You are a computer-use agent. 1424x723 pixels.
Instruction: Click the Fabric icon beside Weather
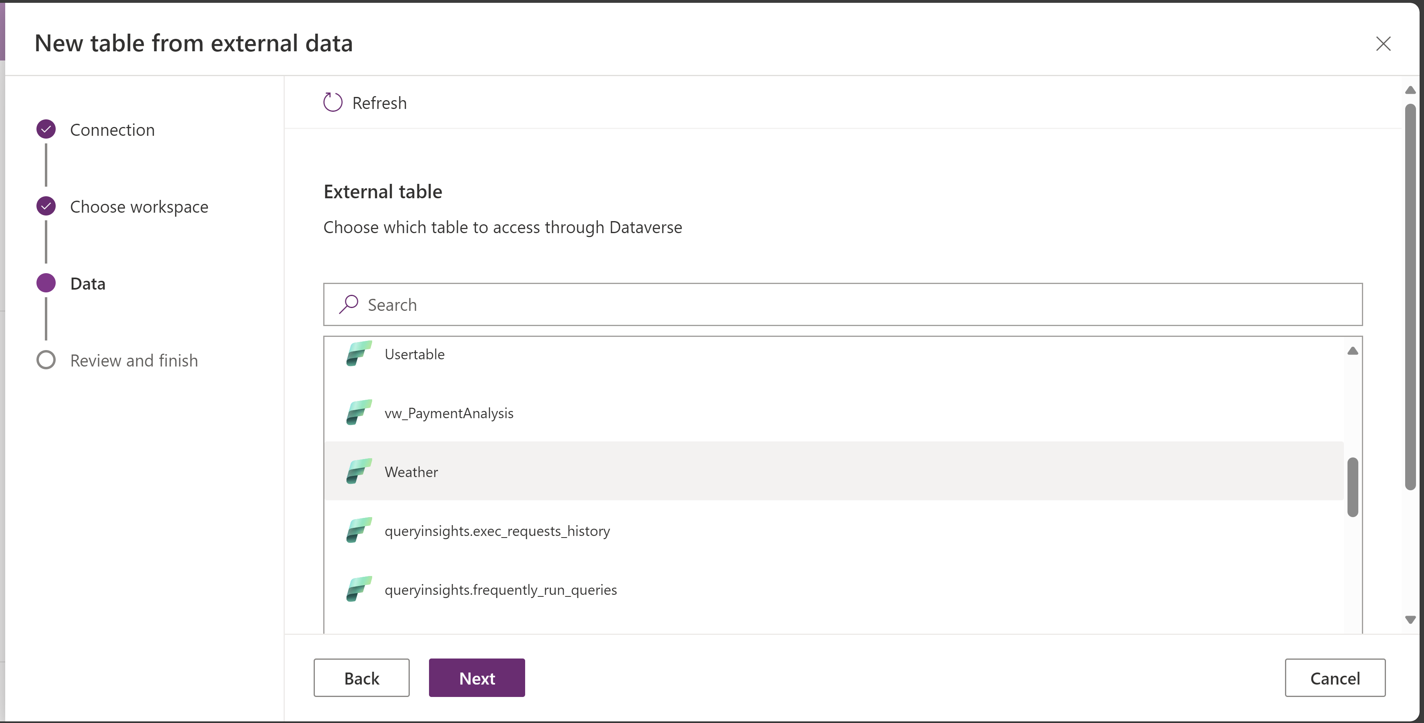point(357,471)
